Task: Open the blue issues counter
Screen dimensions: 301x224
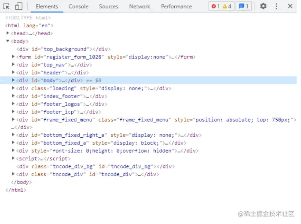Action: point(243,7)
